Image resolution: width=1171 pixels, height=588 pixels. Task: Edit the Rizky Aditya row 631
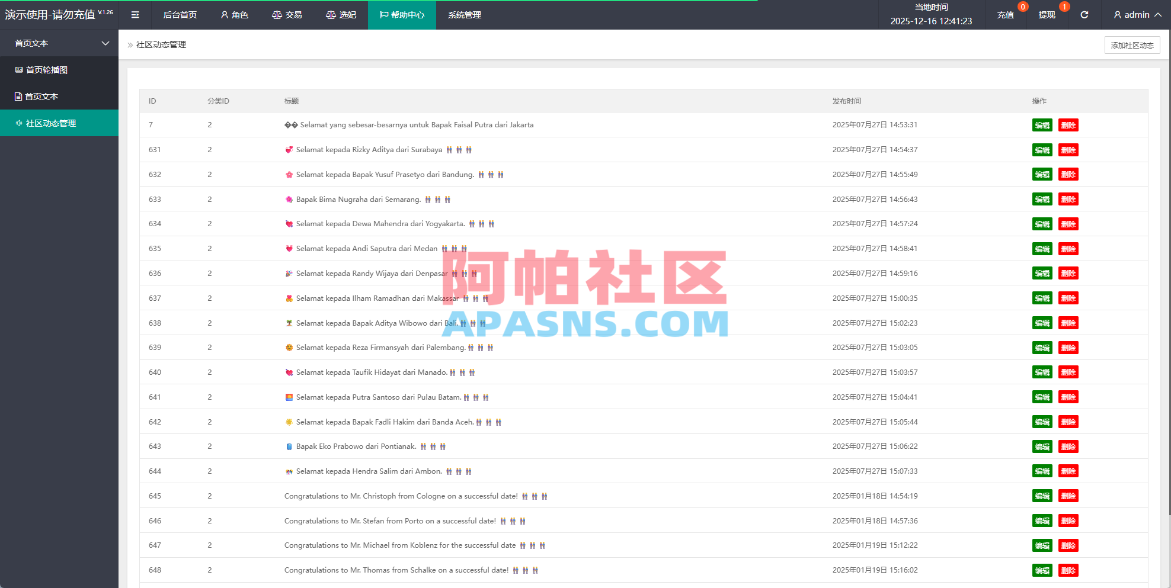pyautogui.click(x=1042, y=150)
